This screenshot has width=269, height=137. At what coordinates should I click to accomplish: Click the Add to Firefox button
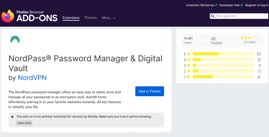149,91
